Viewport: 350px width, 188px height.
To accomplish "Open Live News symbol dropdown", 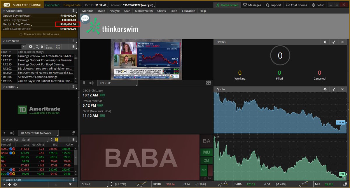I will pyautogui.click(x=24, y=47).
